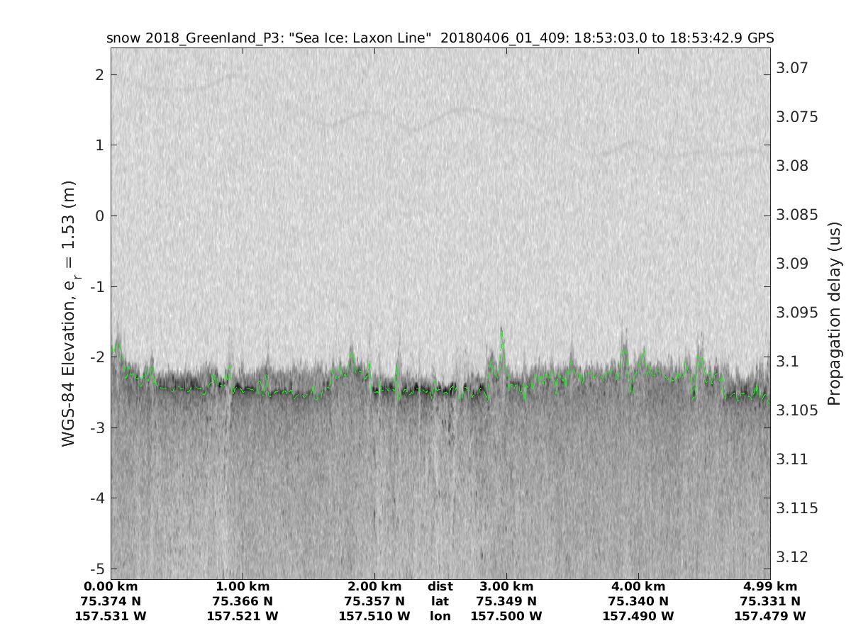Click the "Propagation delay (us)" axis label

pyautogui.click(x=833, y=313)
